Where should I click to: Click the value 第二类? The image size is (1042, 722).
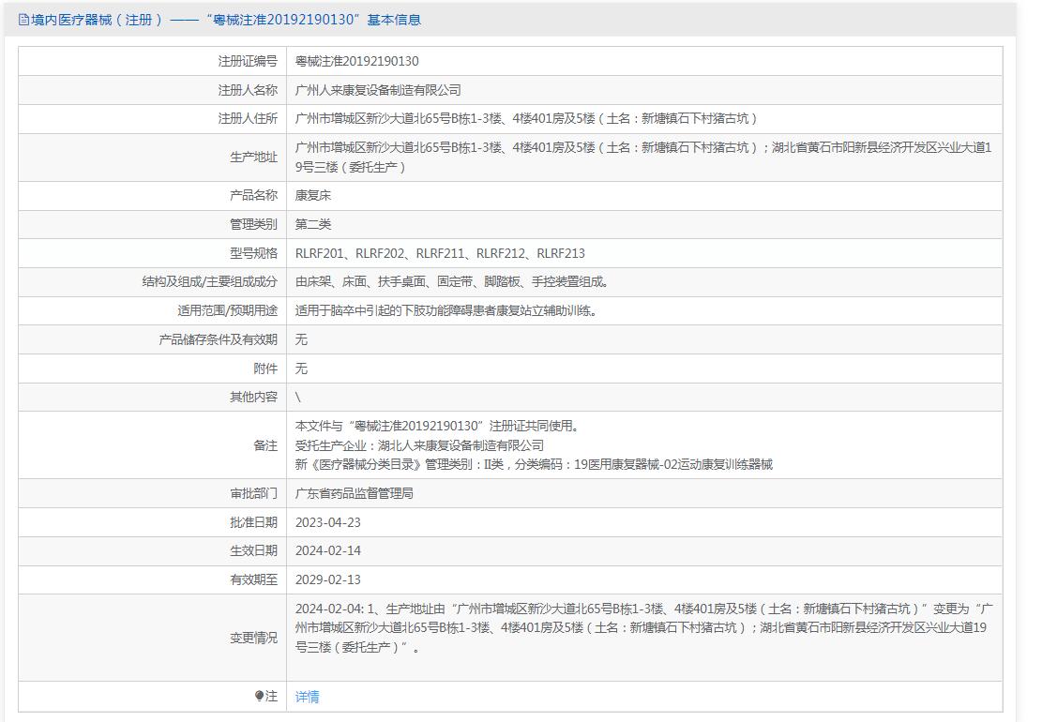pos(313,224)
